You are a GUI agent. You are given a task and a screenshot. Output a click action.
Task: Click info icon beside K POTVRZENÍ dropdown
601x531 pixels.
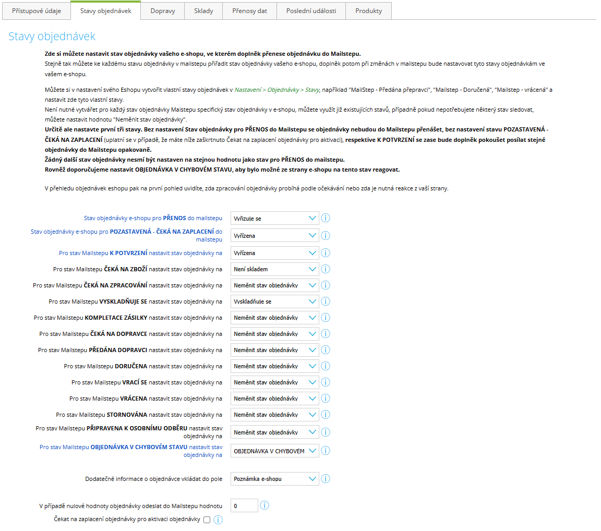point(326,253)
